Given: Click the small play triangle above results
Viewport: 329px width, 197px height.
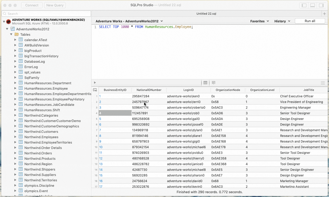Looking at the screenshot, I should 95,83.
